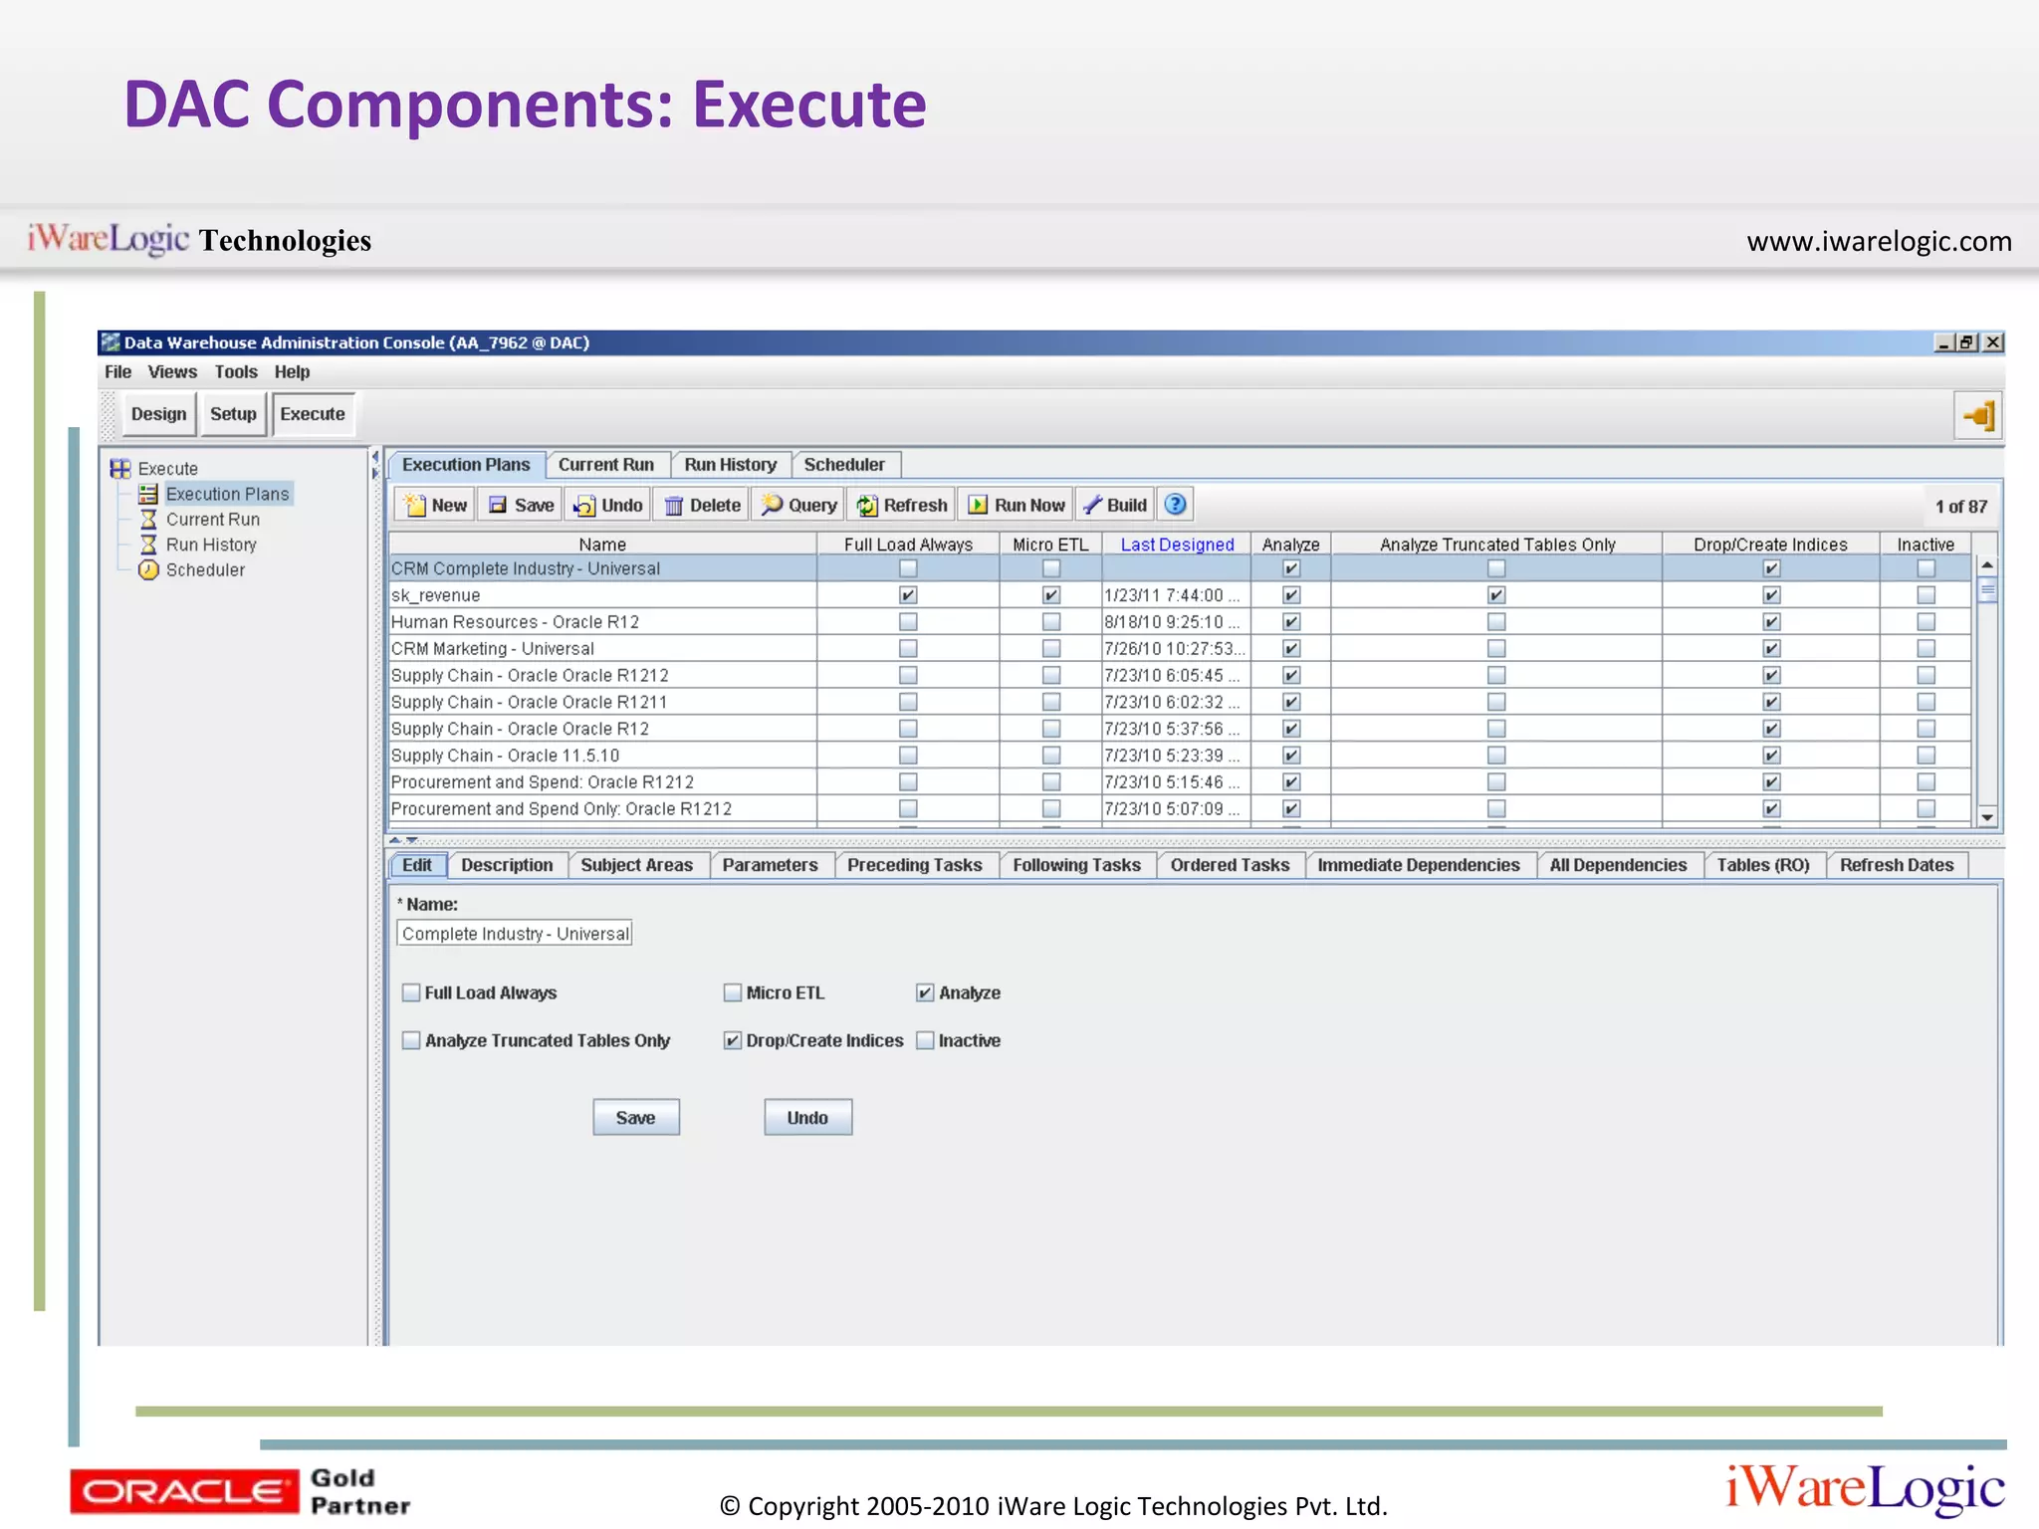Toggle Analyze Truncated Tables Only in edit form

(410, 1040)
